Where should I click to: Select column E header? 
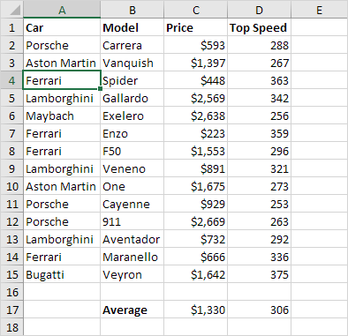point(320,10)
